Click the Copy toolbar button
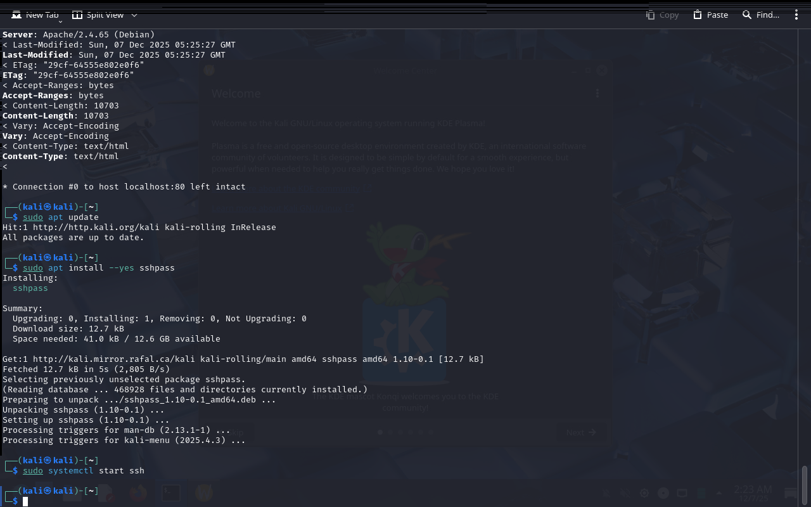This screenshot has height=507, width=811. tap(662, 15)
